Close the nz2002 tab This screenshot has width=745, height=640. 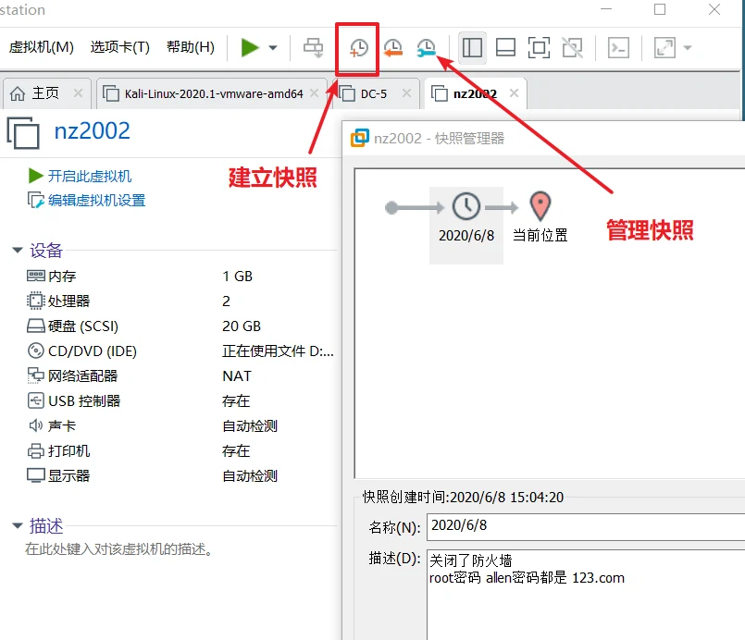tap(514, 93)
